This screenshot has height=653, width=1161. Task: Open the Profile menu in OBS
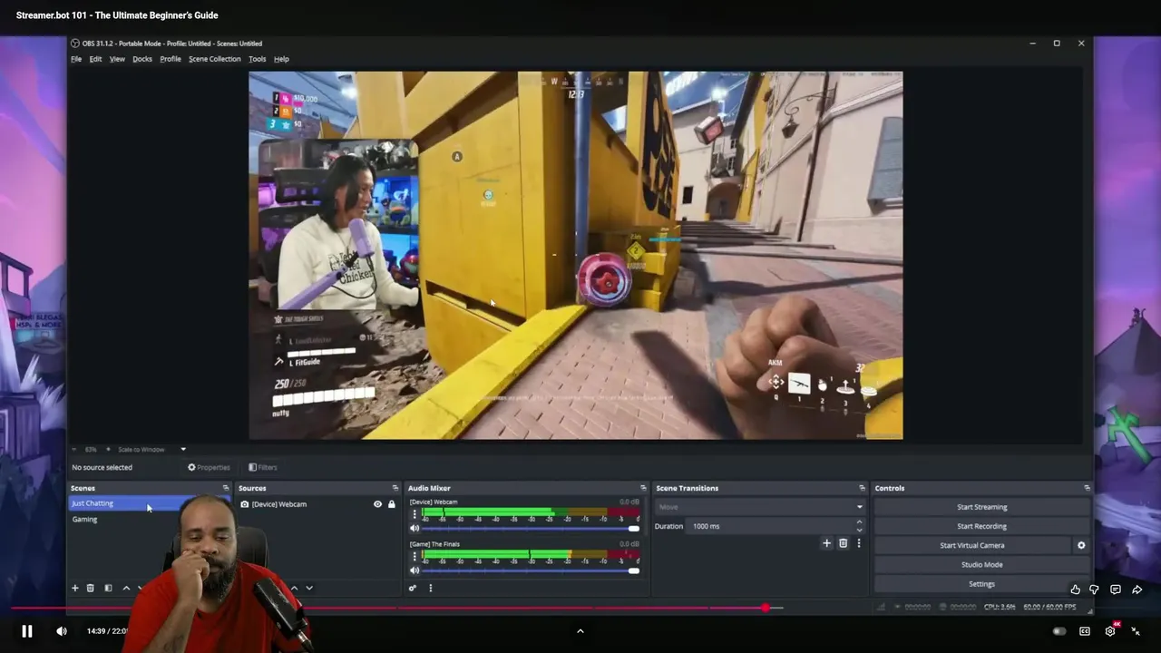click(171, 59)
